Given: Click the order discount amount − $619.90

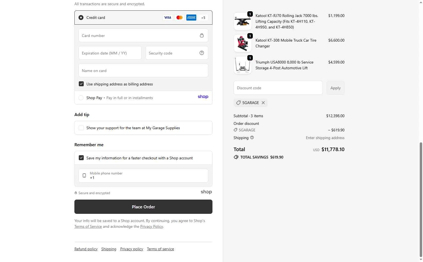Looking at the screenshot, I should [x=336, y=130].
